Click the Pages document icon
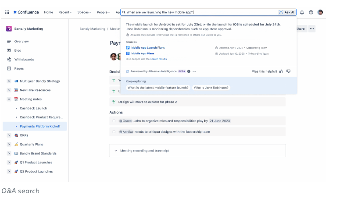340x198 pixels. point(9,68)
